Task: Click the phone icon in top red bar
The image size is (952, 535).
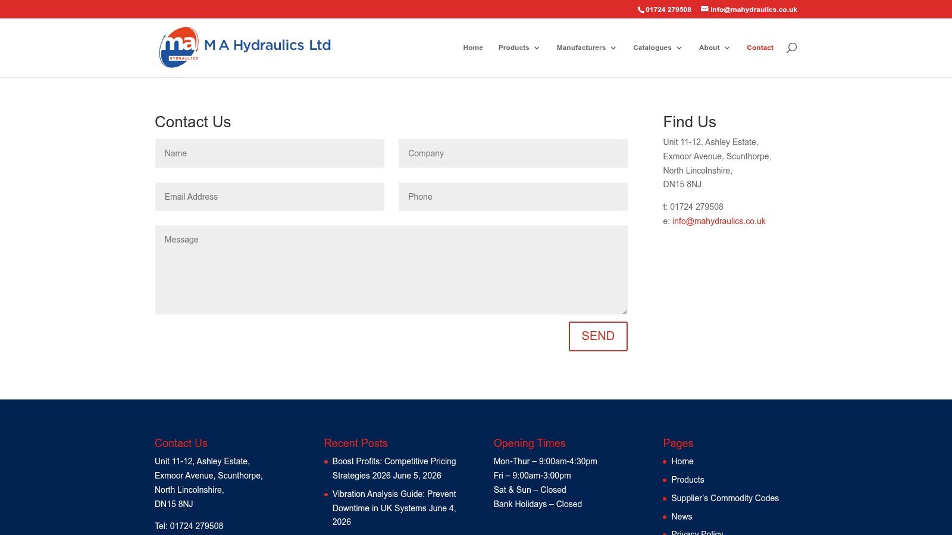Action: pyautogui.click(x=641, y=10)
